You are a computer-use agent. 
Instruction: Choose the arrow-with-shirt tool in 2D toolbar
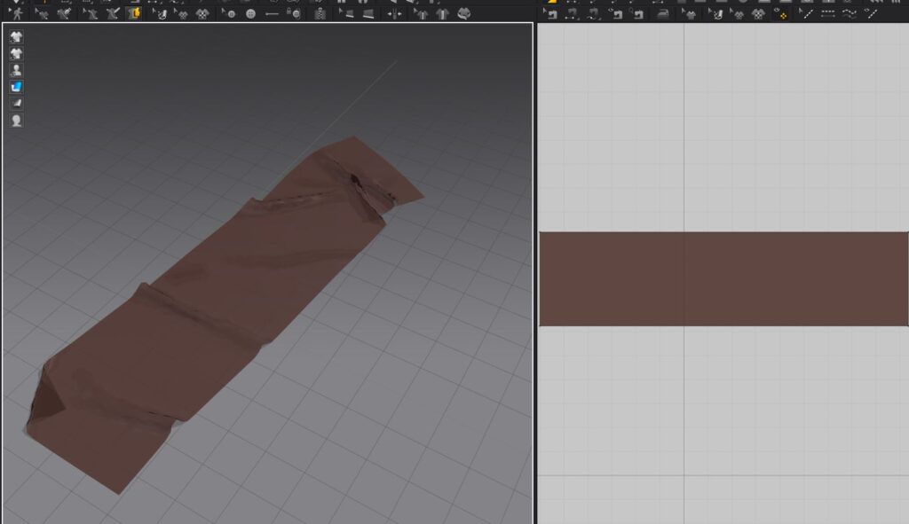tap(689, 13)
